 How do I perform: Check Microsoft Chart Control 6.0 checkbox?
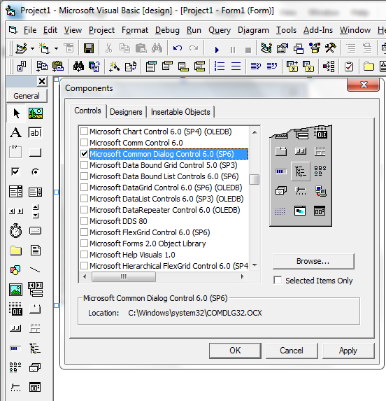coord(84,132)
